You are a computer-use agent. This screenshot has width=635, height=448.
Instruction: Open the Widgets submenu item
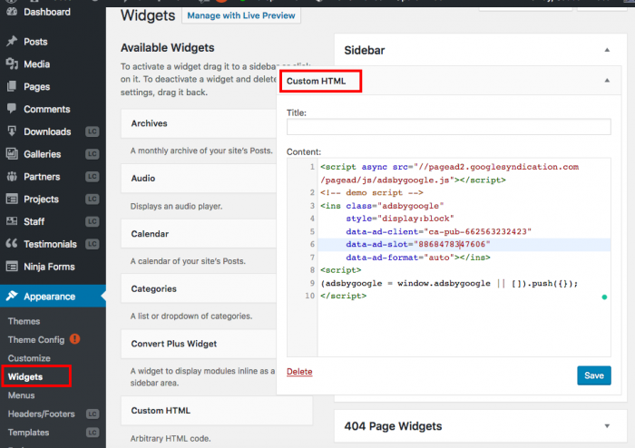pyautogui.click(x=24, y=376)
